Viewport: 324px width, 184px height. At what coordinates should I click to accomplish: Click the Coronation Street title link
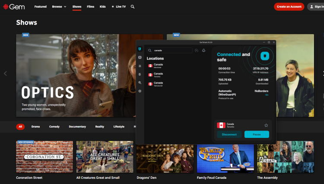tap(29, 178)
